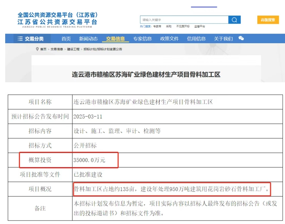Click the Jiangsu platform logo title
The image size is (285, 224).
pyautogui.click(x=57, y=20)
